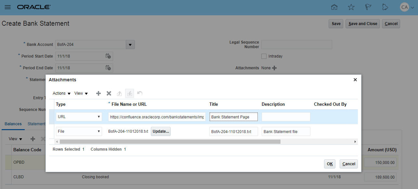Open the CA user account menu
The height and width of the screenshot is (189, 418).
click(x=407, y=7)
